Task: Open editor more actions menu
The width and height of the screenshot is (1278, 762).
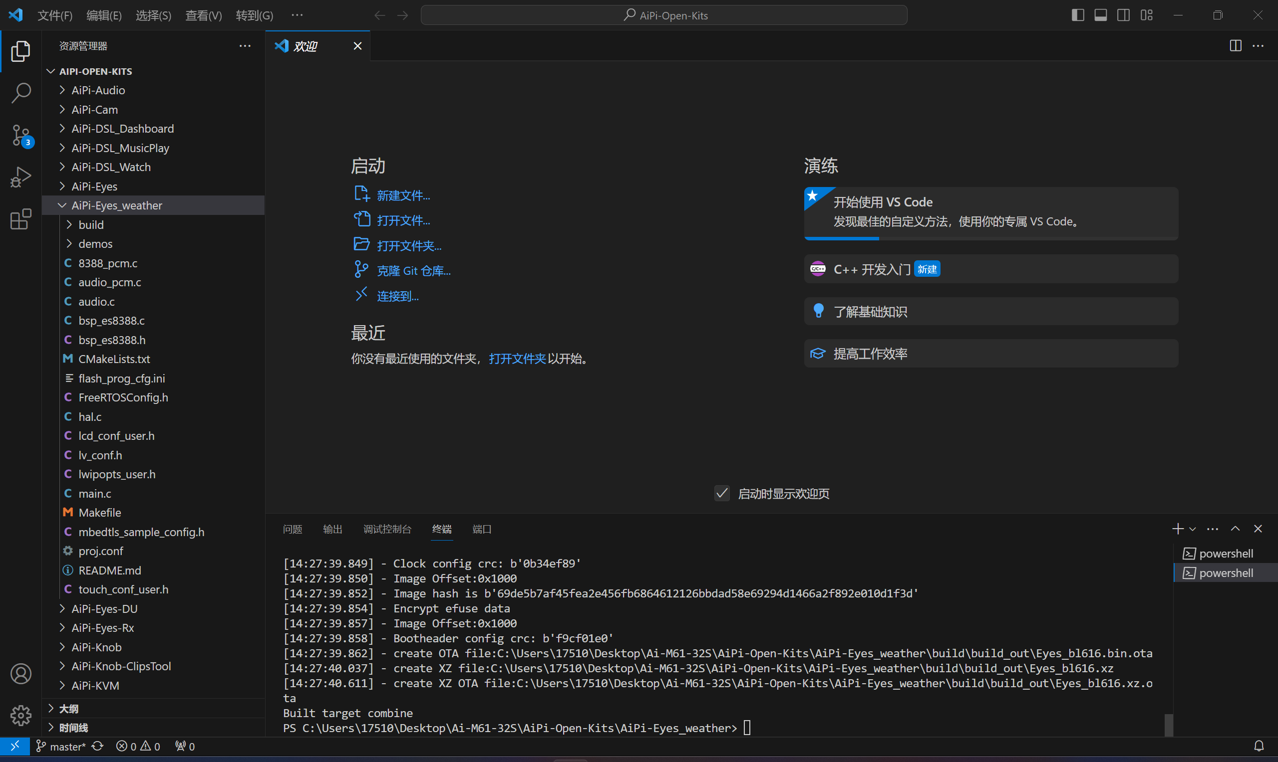Action: (x=1258, y=46)
